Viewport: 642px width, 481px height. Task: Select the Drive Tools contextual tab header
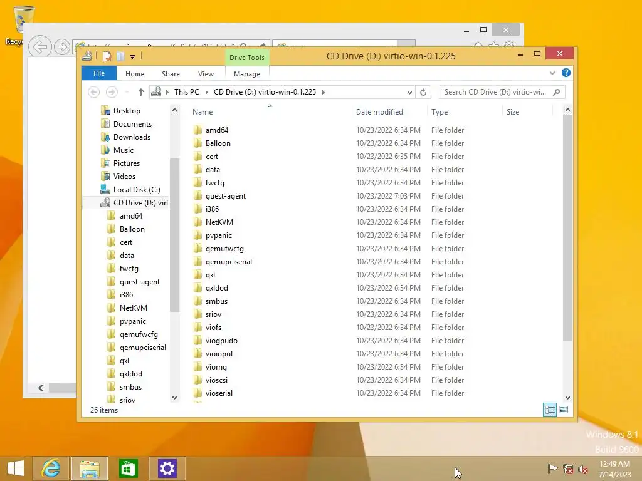247,58
